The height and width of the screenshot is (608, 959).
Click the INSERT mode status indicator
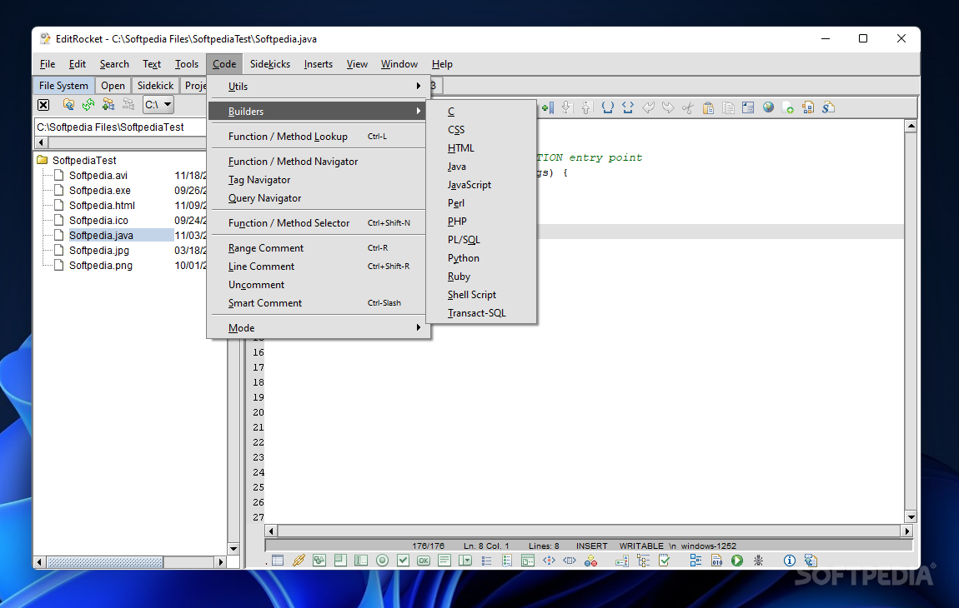click(x=591, y=546)
